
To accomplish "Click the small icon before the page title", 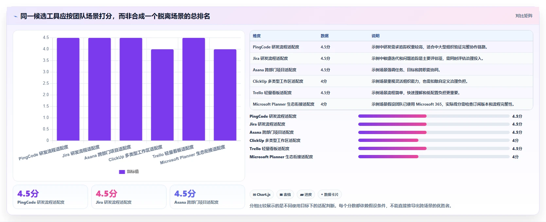I will coord(15,16).
